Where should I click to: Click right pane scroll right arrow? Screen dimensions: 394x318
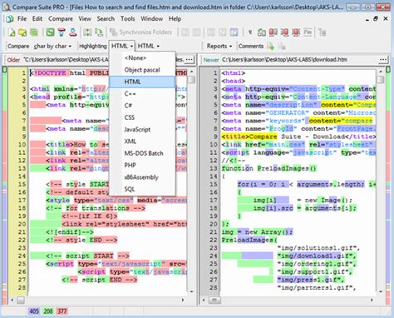click(x=372, y=300)
